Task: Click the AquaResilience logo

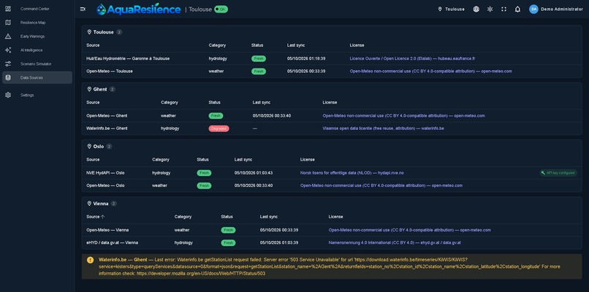Action: click(139, 9)
